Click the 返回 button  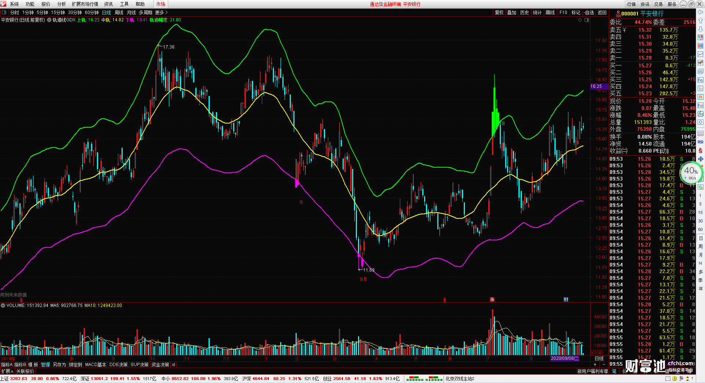(602, 12)
